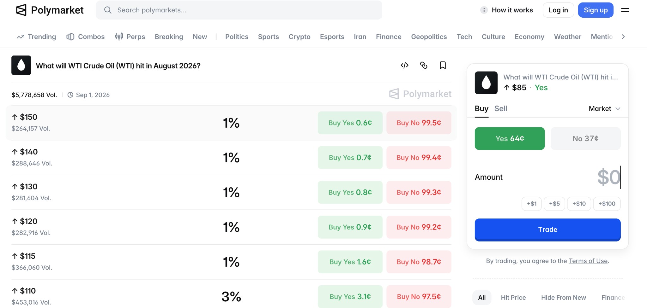Open the Crypto category
This screenshot has height=308, width=647.
tap(299, 37)
